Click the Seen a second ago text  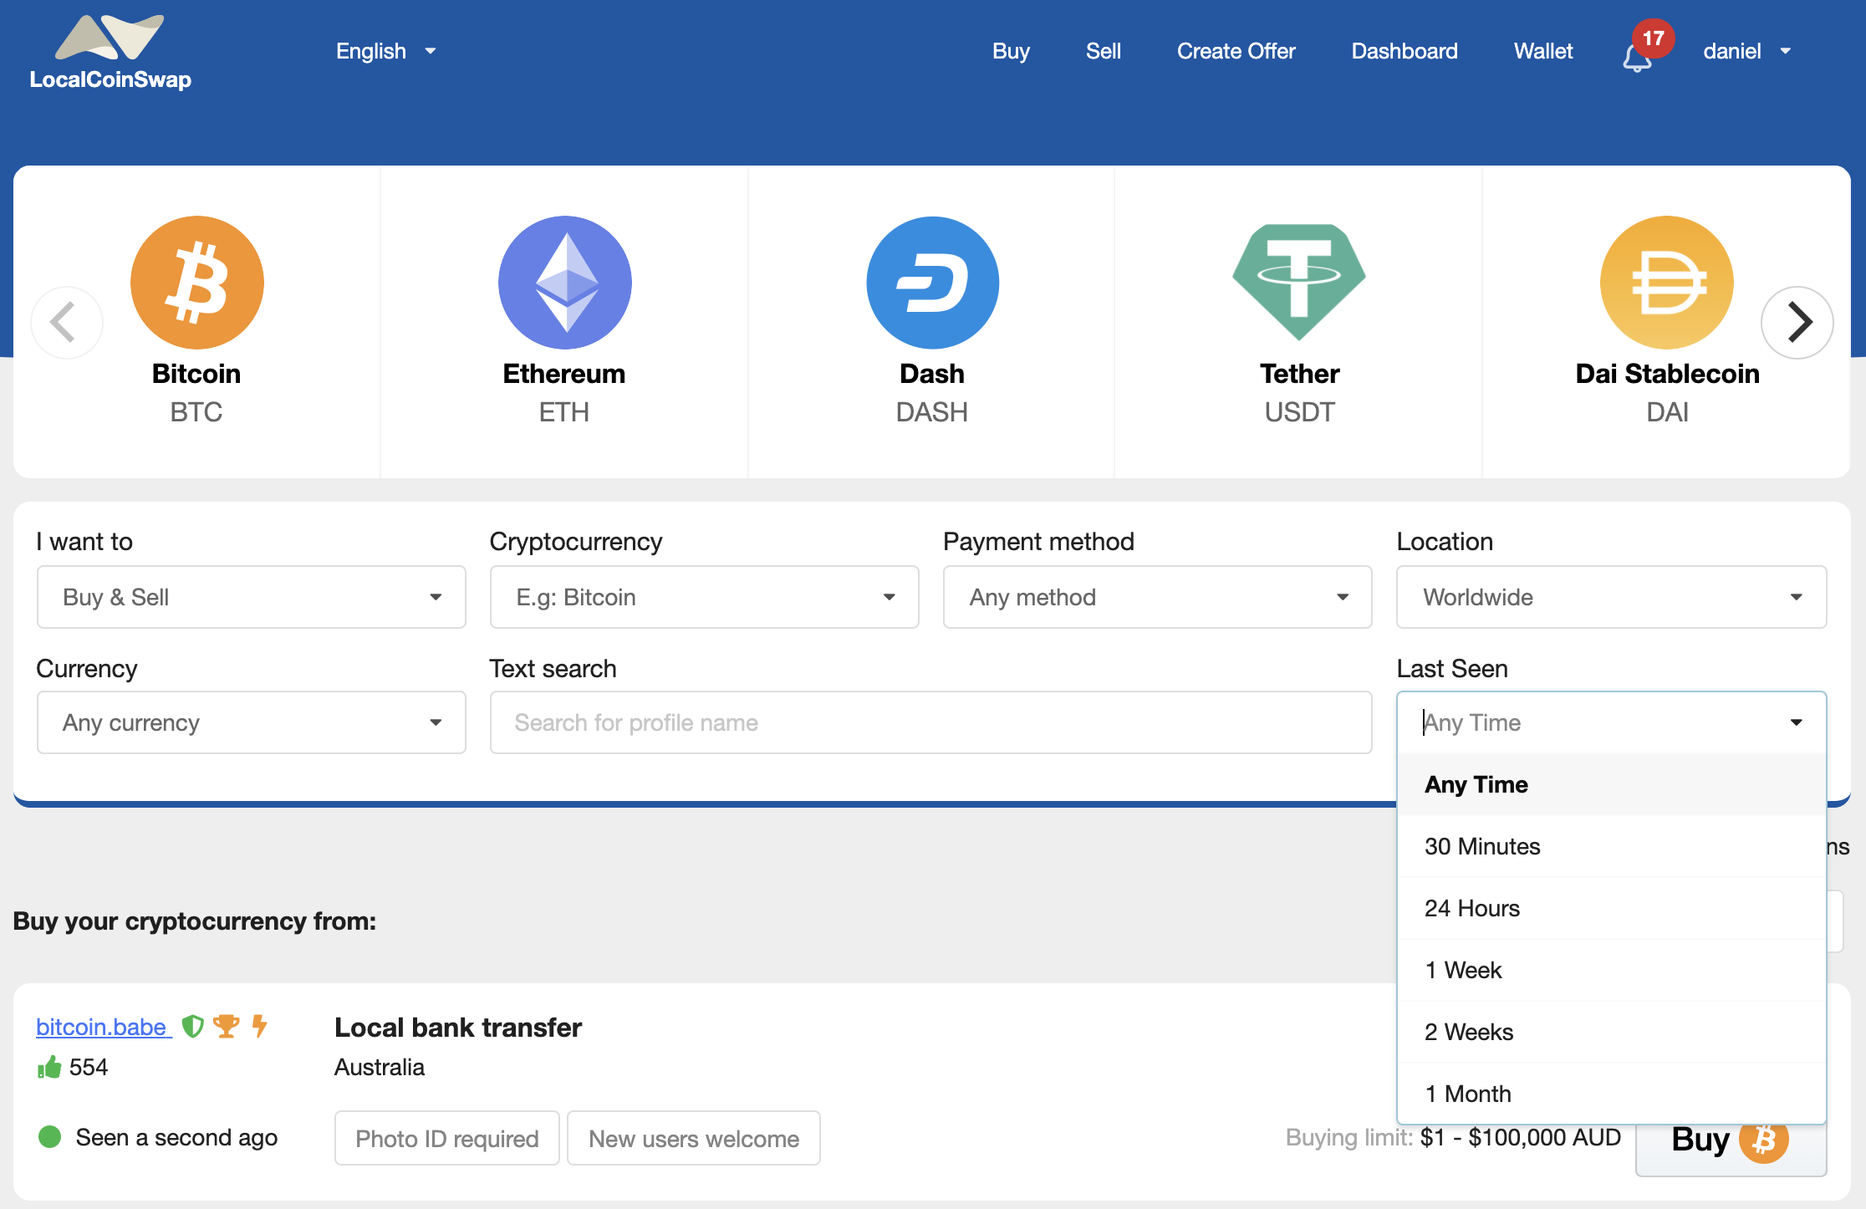[176, 1137]
